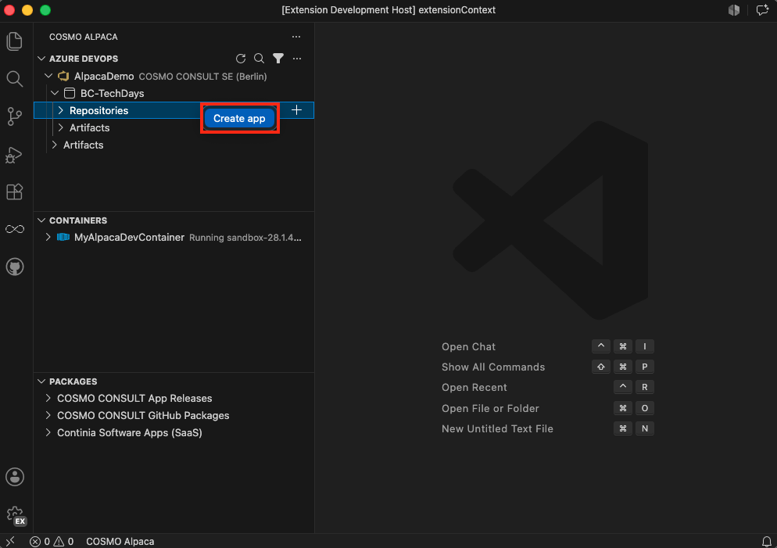Expand Continia Software Apps (SaaS)
The image size is (777, 548).
click(x=48, y=432)
